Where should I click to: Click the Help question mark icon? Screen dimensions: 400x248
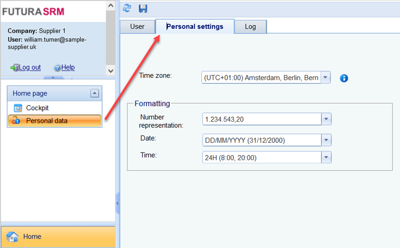(x=57, y=68)
